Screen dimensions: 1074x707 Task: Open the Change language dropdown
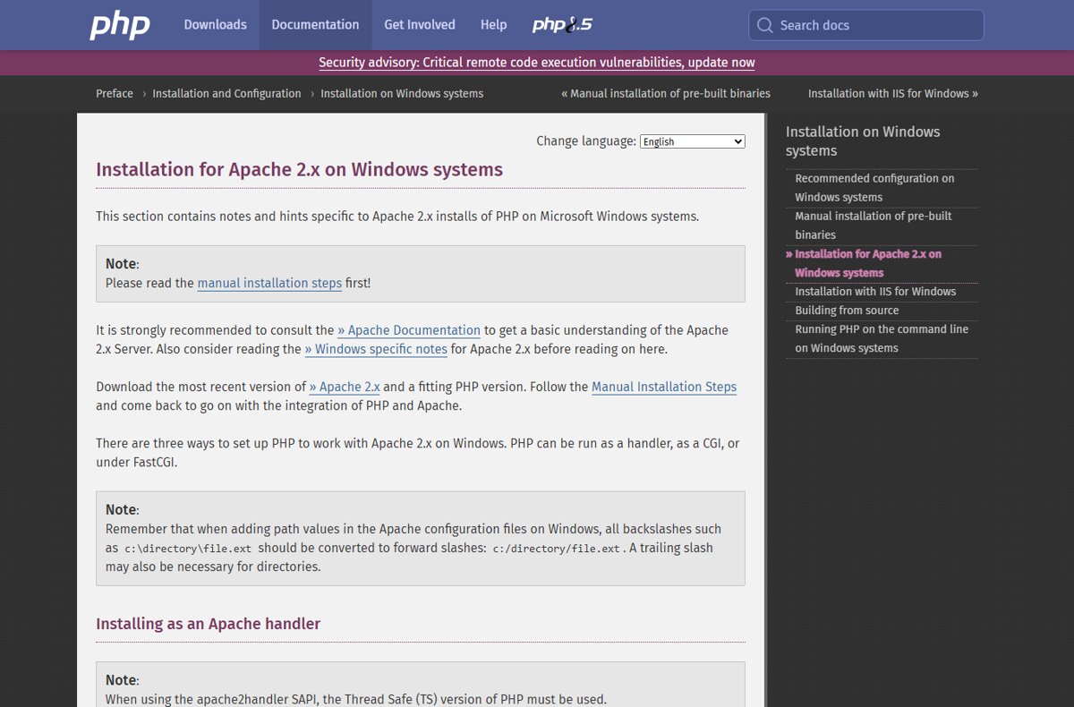(693, 141)
